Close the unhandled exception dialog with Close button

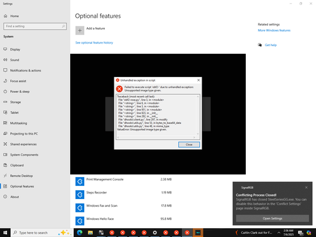click(x=189, y=145)
